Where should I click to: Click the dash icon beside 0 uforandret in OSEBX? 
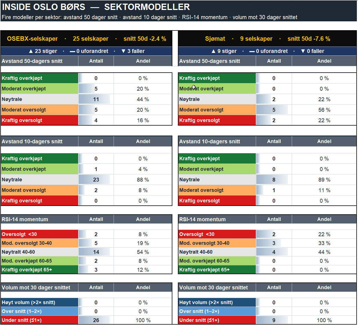(x=72, y=51)
